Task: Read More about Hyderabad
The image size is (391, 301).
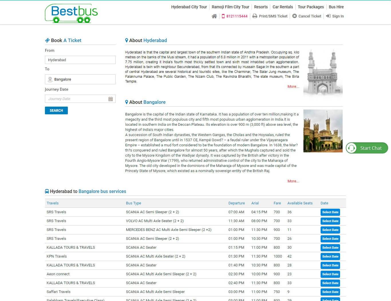Action: click(293, 87)
